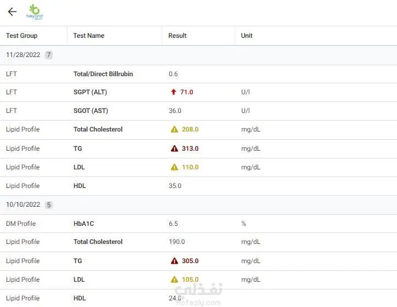This screenshot has width=397, height=307.
Task: Click the red warning icon beside 313.0
Action: [x=174, y=149]
